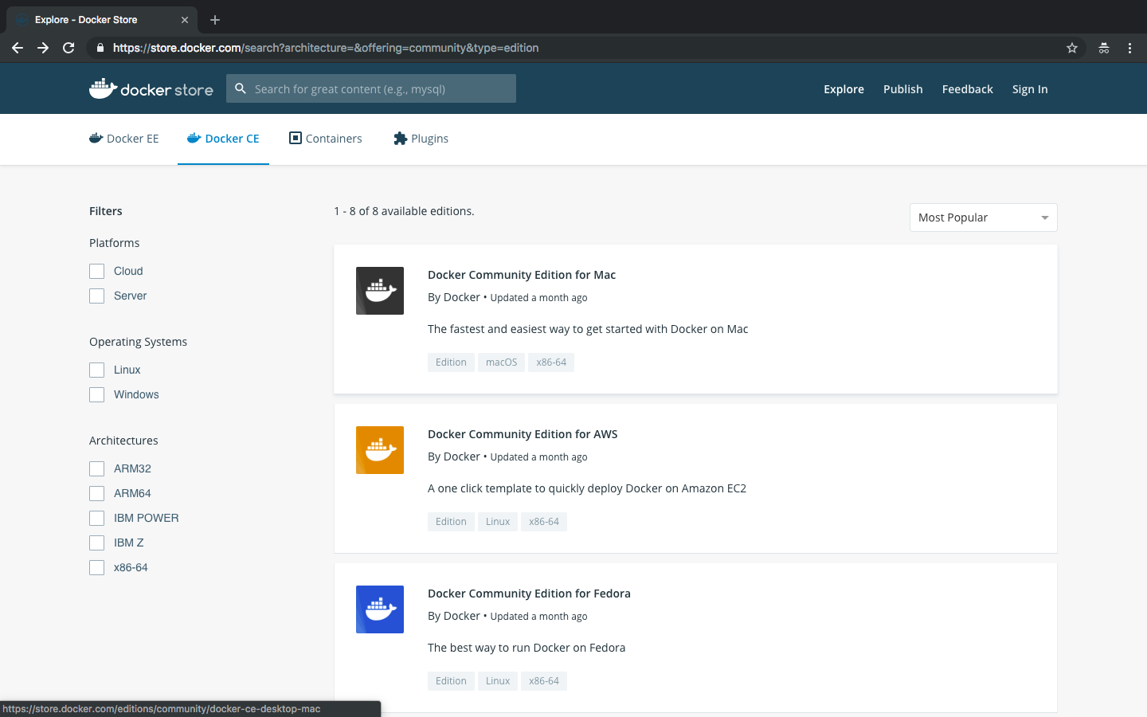Bookmark this page with the star icon
The height and width of the screenshot is (717, 1147).
point(1072,48)
